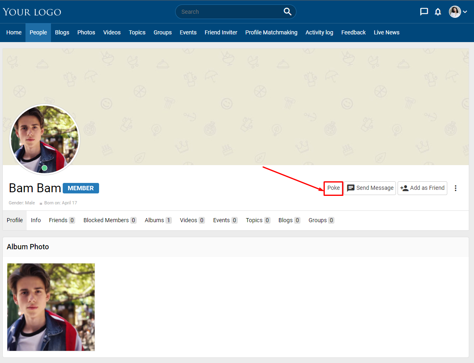Switch to the Info tab
The height and width of the screenshot is (363, 474).
[x=36, y=220]
